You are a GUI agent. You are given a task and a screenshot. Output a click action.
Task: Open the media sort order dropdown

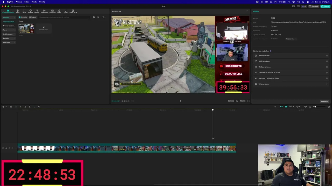[x=99, y=17]
